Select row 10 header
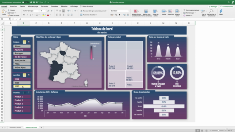Viewport: 235px width, 132px height. tap(2, 53)
